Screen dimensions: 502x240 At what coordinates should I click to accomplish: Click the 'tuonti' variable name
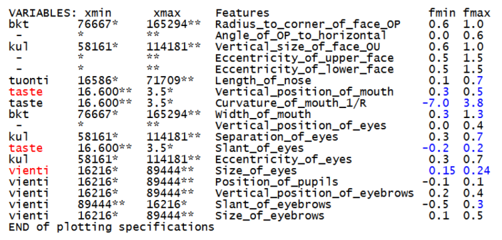(29, 81)
